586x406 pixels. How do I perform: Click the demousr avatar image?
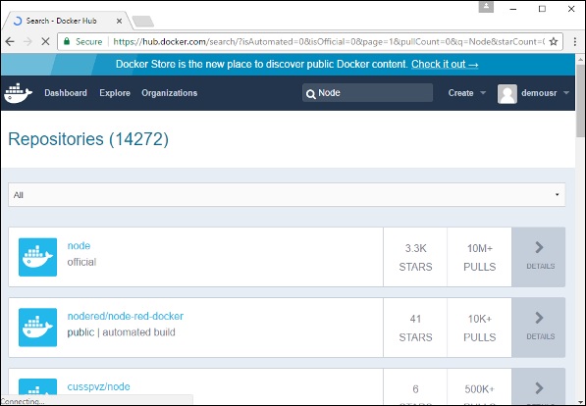(x=507, y=94)
